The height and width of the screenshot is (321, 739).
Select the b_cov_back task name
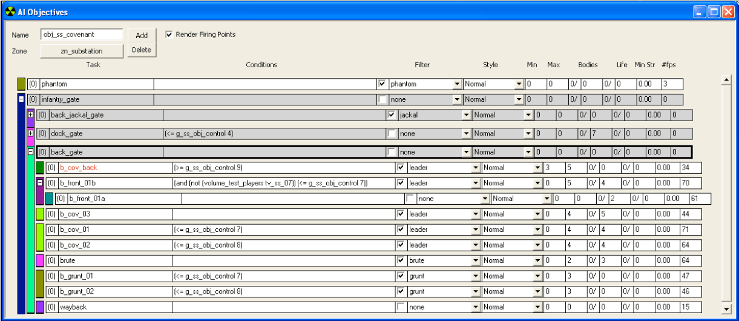[115, 168]
